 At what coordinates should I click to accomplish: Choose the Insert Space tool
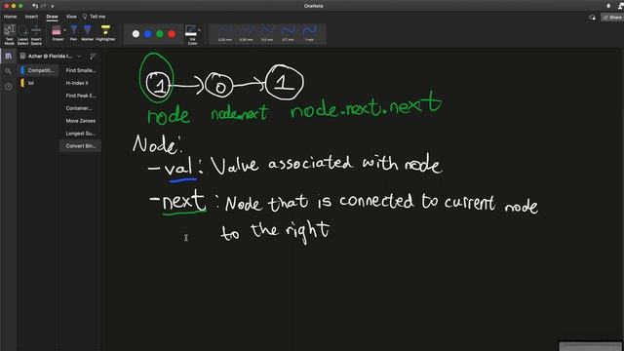[36, 34]
